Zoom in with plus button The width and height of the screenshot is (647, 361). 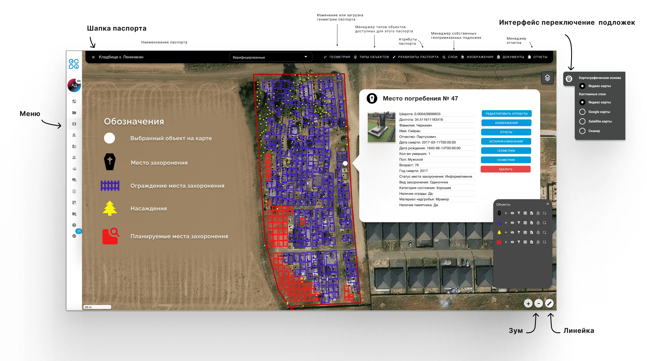(528, 303)
